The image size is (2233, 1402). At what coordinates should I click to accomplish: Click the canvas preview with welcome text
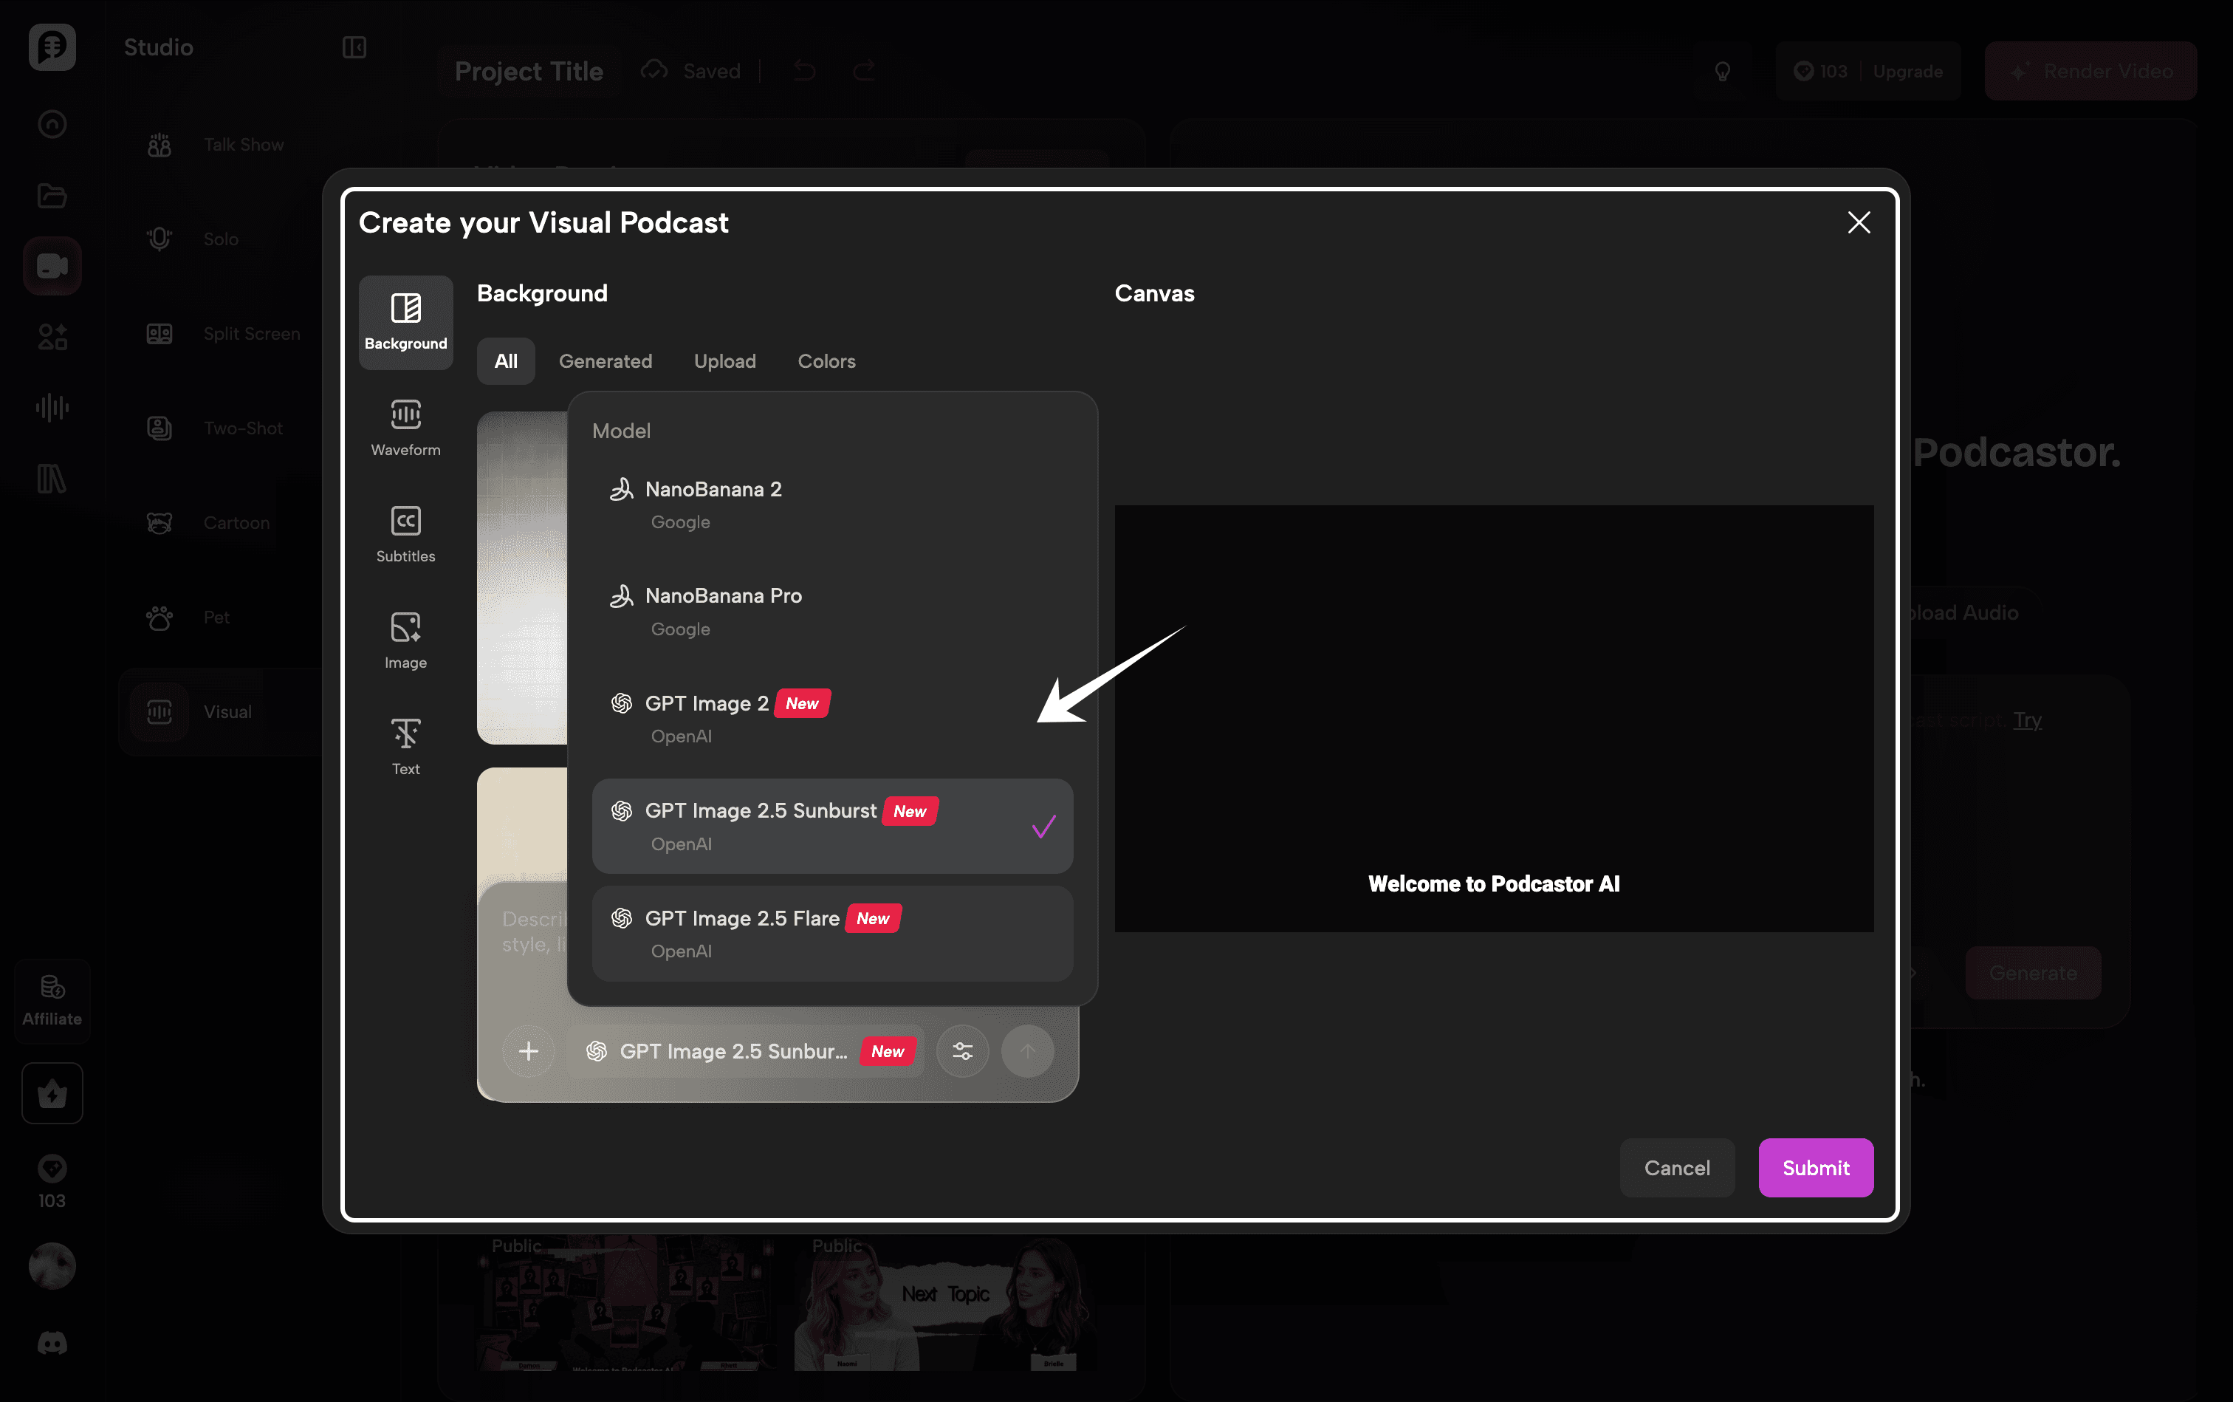point(1493,719)
